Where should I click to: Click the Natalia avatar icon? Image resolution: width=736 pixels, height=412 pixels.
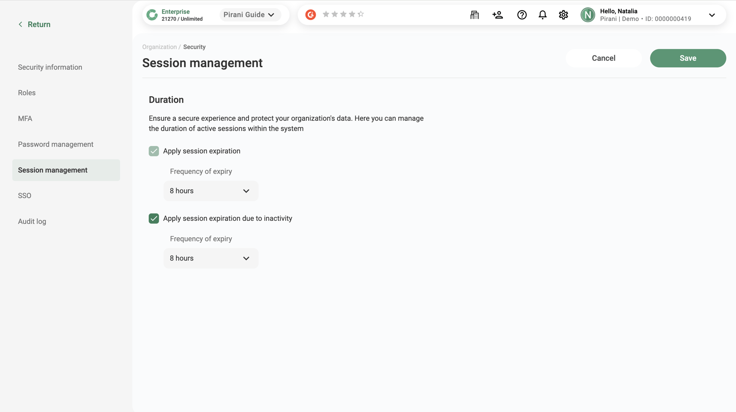point(588,15)
